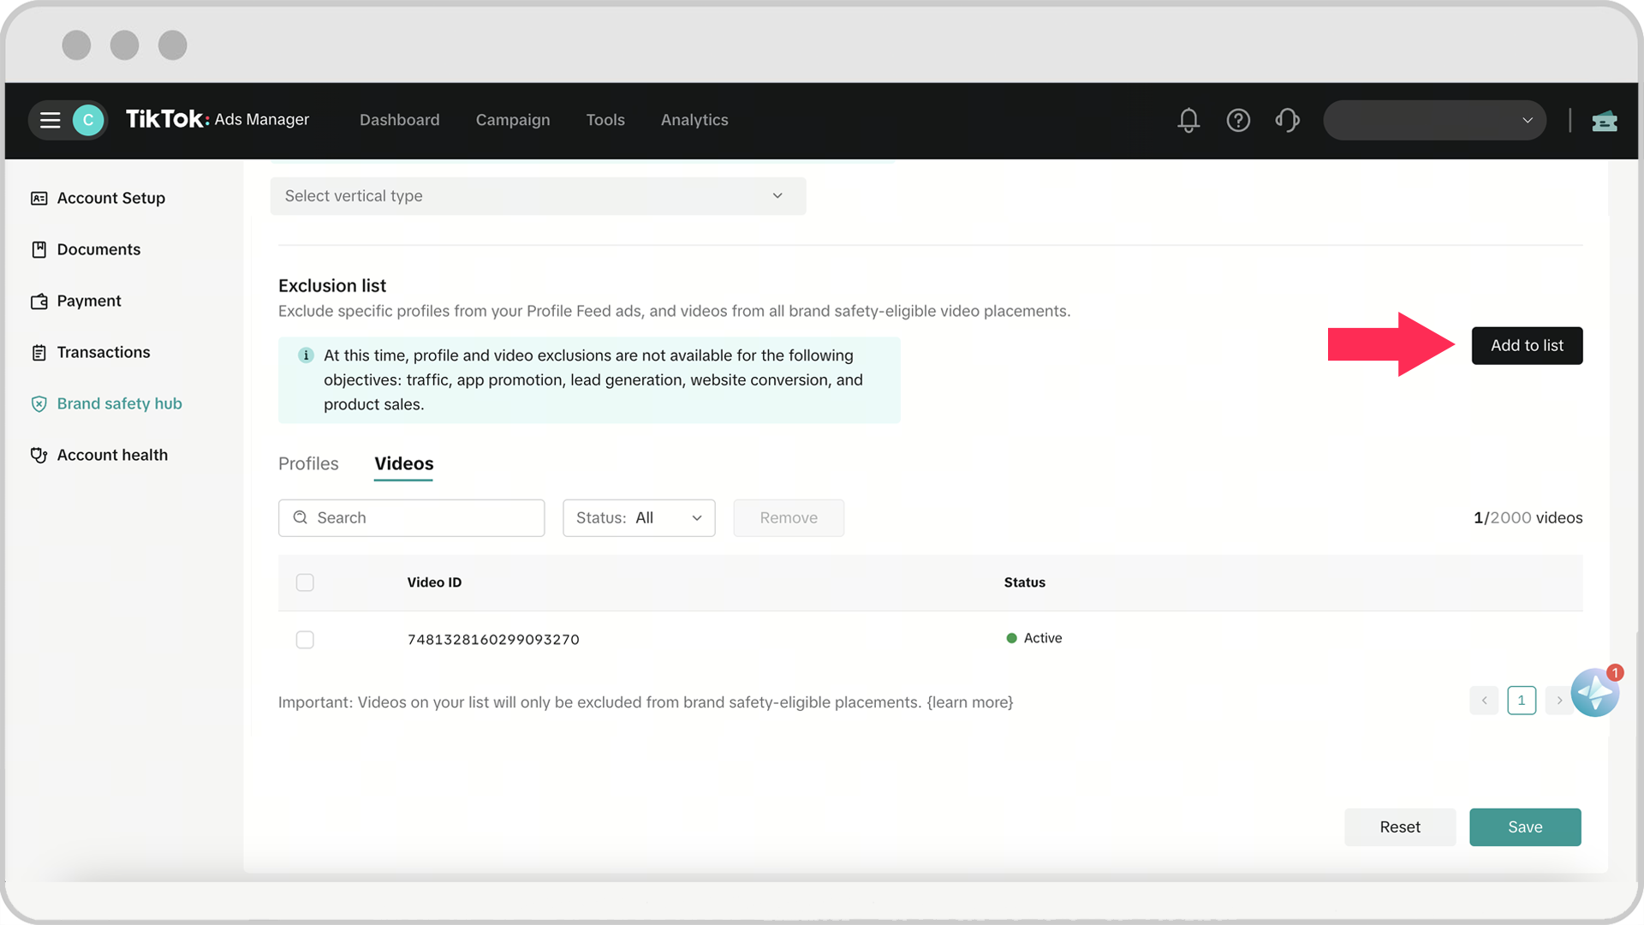Open the Analytics menu
Image resolution: width=1644 pixels, height=925 pixels.
click(x=694, y=120)
